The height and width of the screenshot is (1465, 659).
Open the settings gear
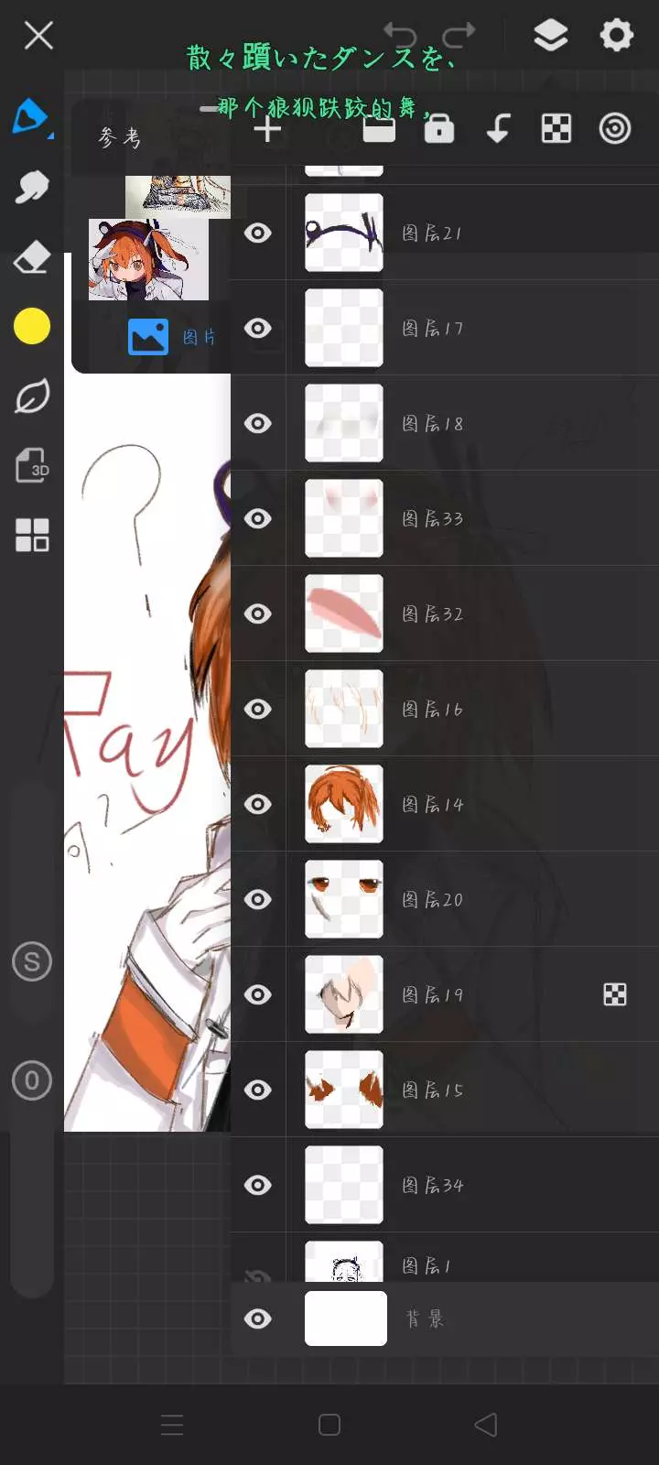616,35
